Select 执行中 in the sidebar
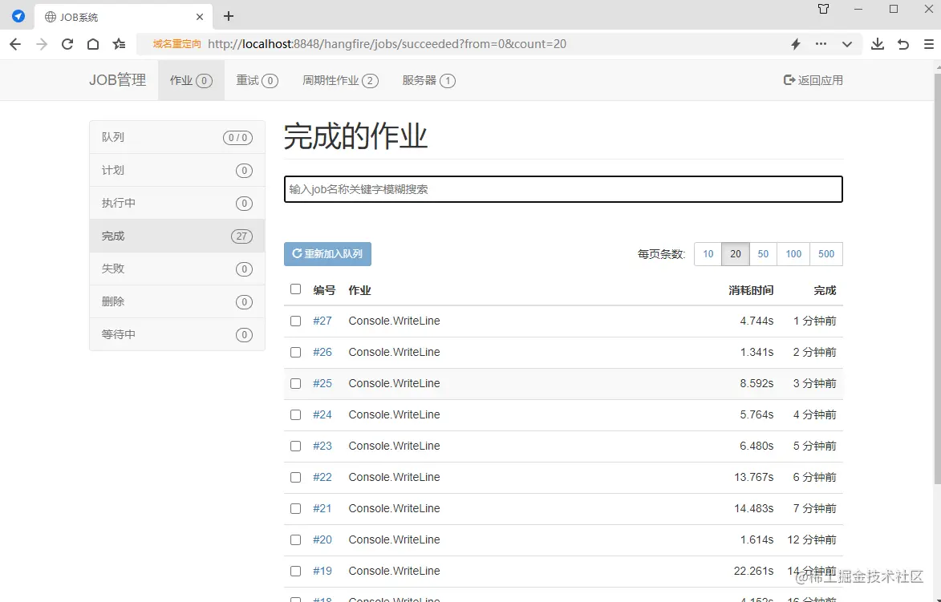 click(x=177, y=204)
